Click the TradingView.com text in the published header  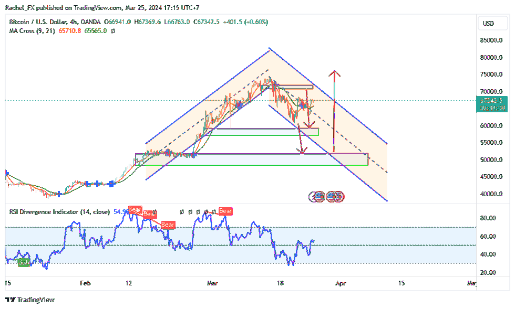coord(98,7)
